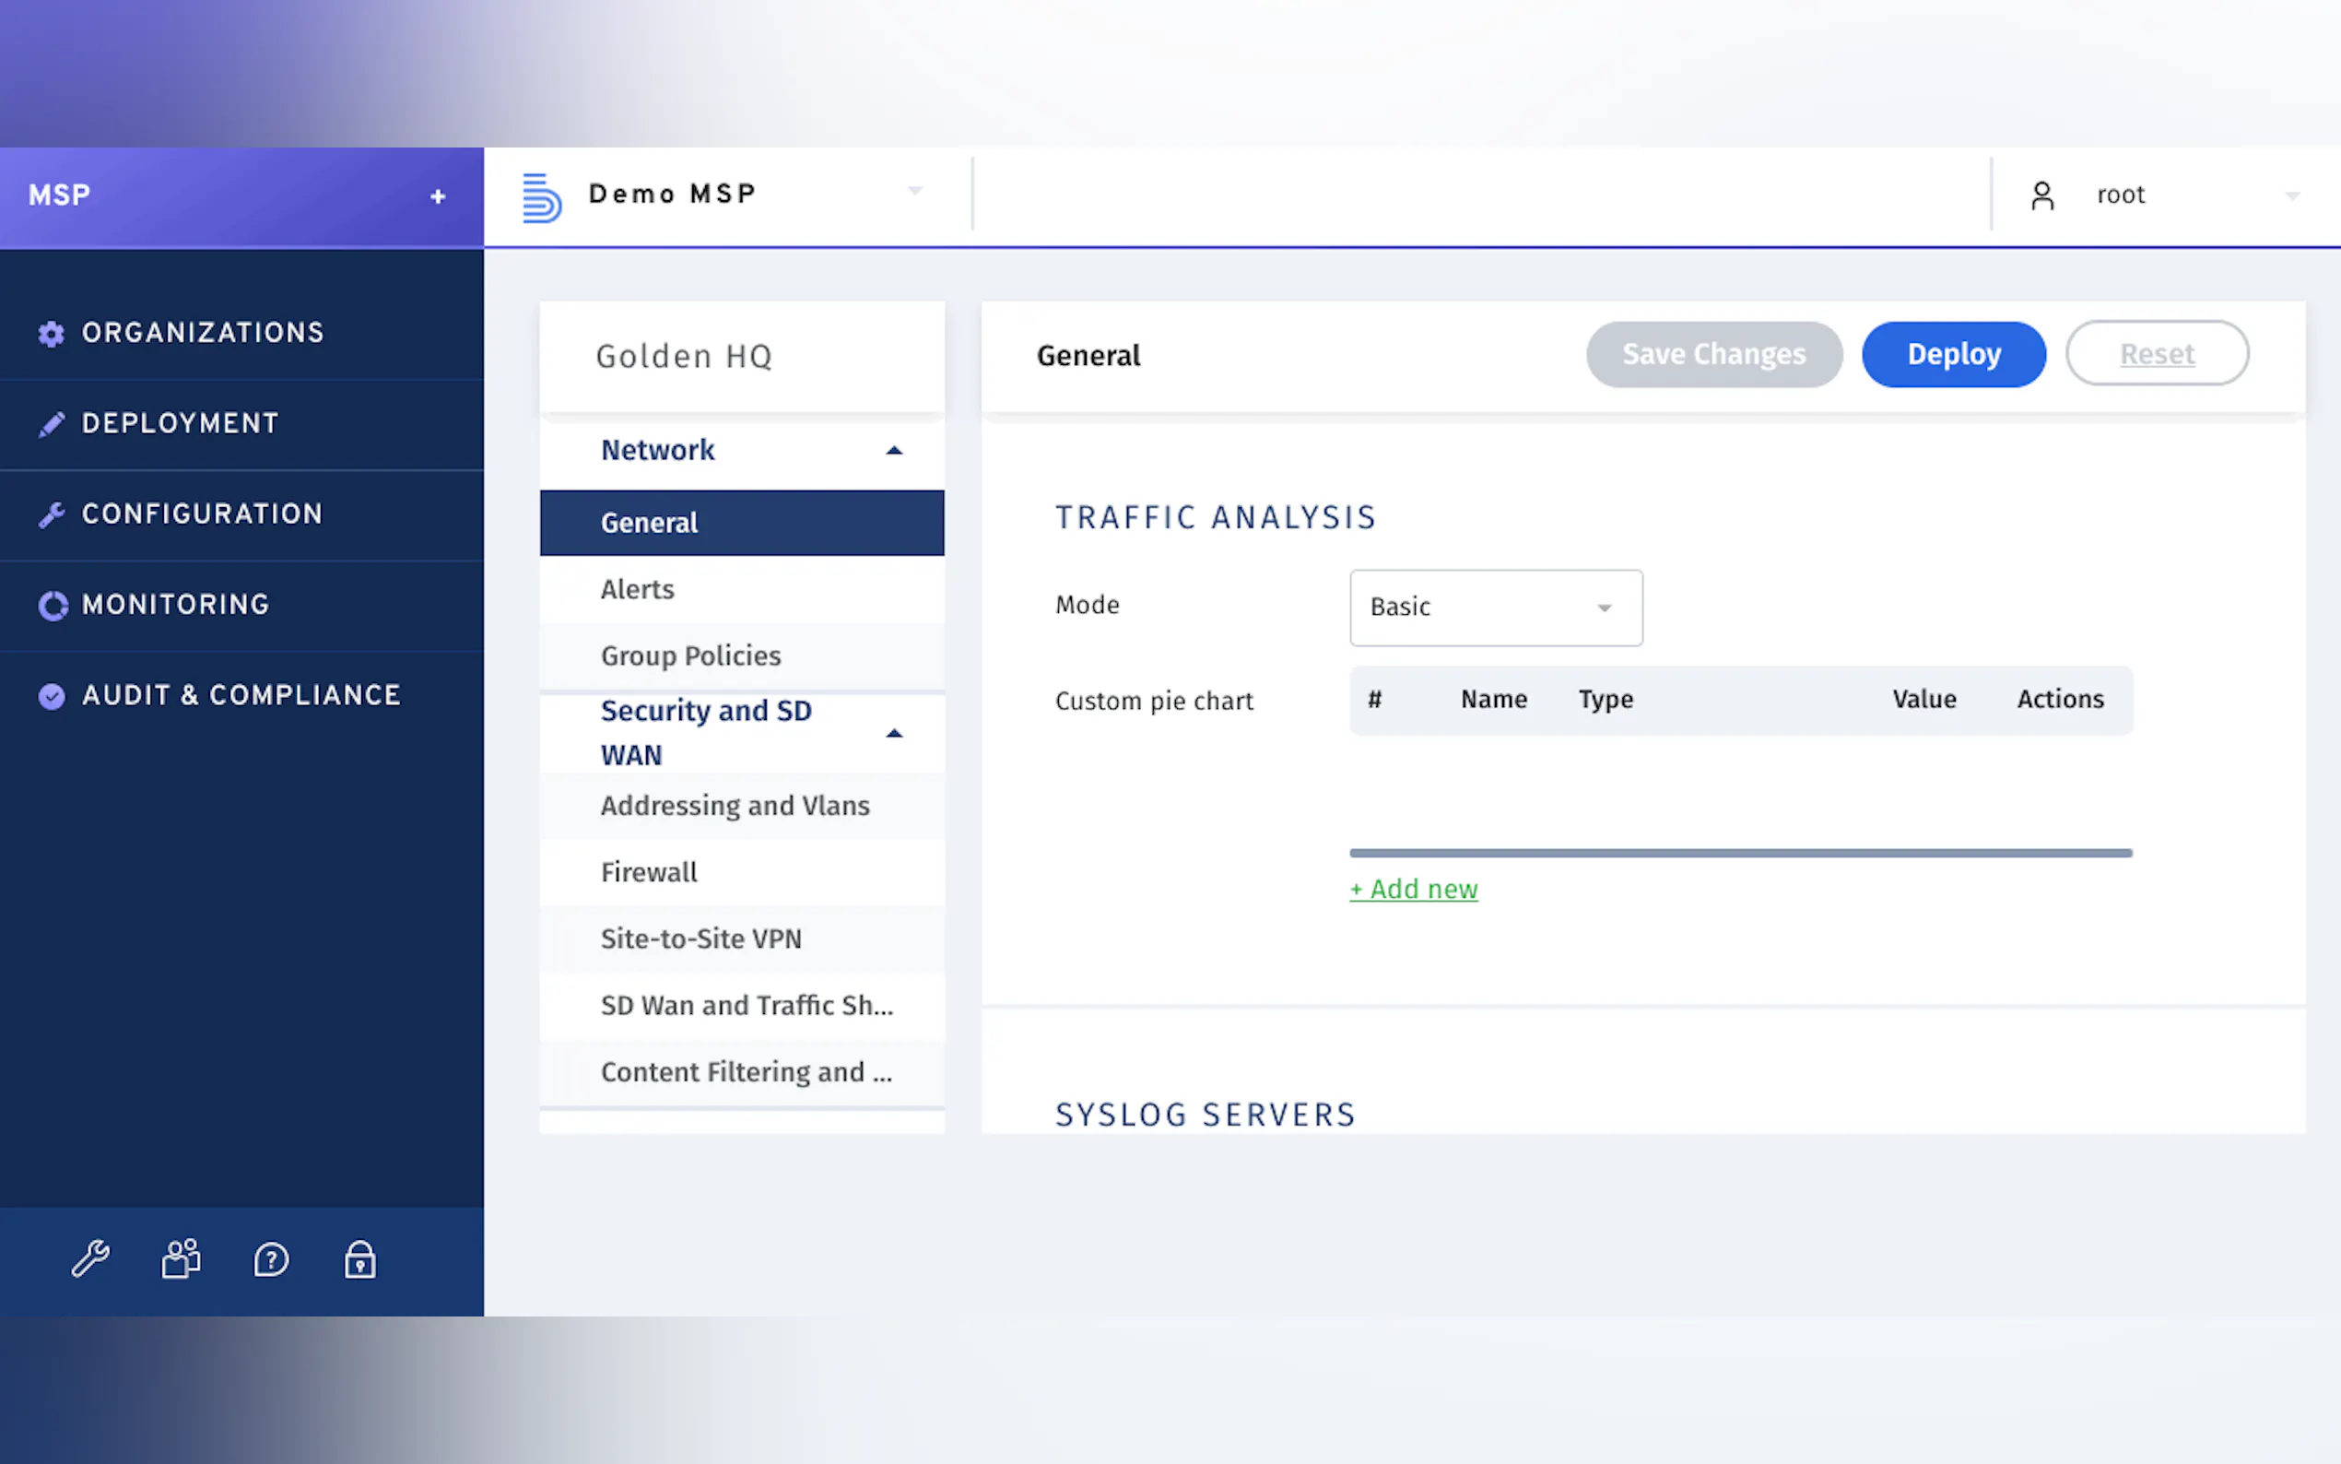Click the plus icon next to MSP
Viewport: 2341px width, 1464px height.
(439, 197)
